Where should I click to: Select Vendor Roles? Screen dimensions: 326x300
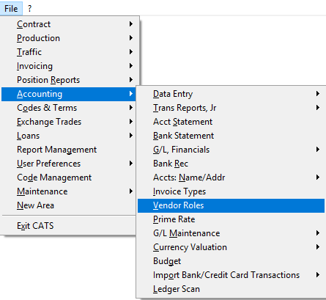(x=231, y=205)
